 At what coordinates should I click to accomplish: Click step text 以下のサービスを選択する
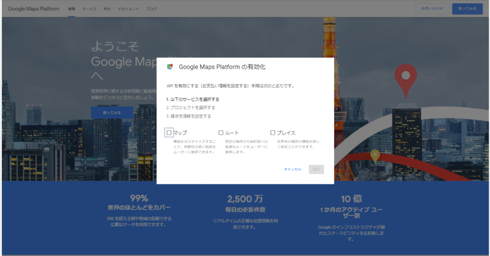[x=195, y=99]
